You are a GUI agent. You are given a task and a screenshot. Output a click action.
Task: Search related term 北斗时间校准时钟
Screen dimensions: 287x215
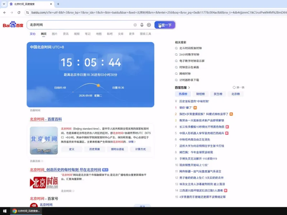[x=190, y=48]
